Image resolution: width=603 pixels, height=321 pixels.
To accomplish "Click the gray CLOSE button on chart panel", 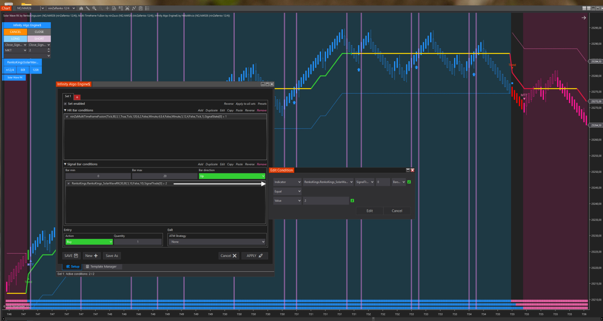I will tap(39, 32).
